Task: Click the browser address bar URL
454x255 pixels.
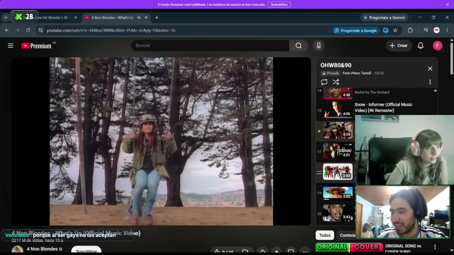Action: pos(111,30)
